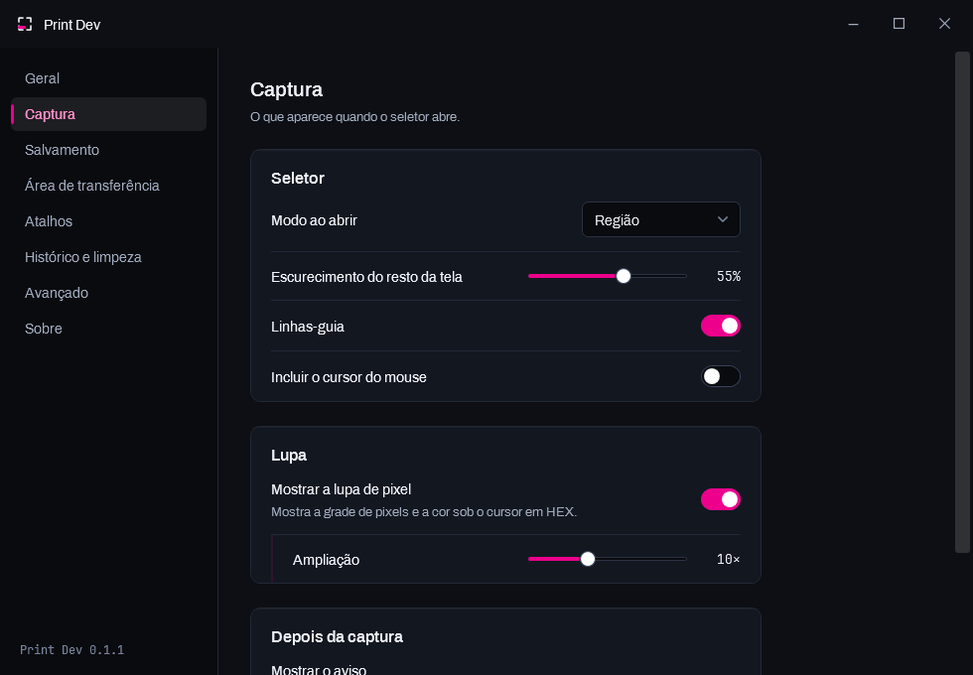973x675 pixels.
Task: Click the Print Dev app logo icon
Action: click(x=25, y=24)
